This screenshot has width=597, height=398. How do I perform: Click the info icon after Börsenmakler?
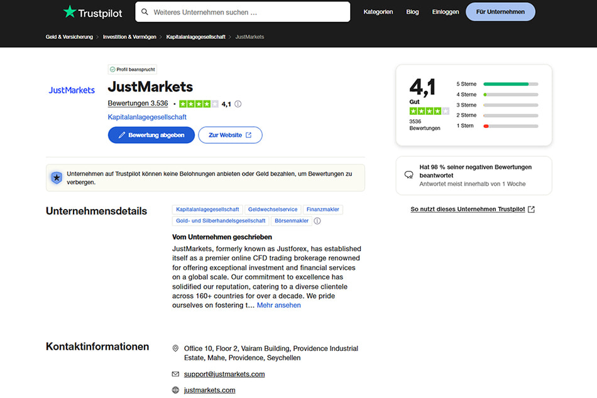pyautogui.click(x=317, y=221)
